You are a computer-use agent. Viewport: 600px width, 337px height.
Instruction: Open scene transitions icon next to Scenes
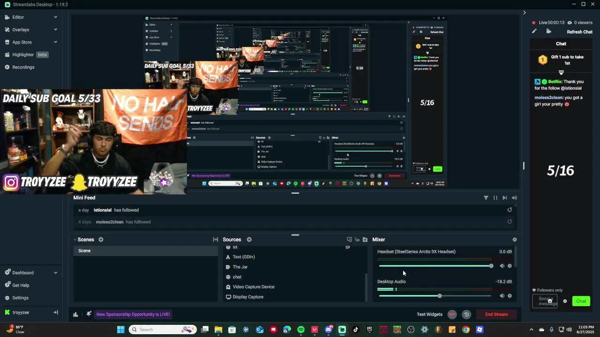[216, 240]
